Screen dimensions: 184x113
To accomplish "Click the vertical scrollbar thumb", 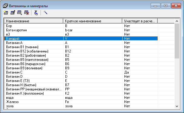I will click(x=177, y=41).
